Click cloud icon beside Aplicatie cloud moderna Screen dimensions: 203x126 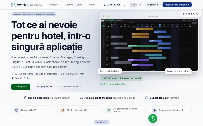tap(81, 98)
